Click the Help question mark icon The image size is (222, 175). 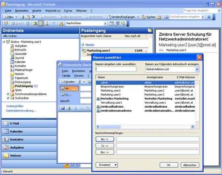pyautogui.click(x=209, y=17)
